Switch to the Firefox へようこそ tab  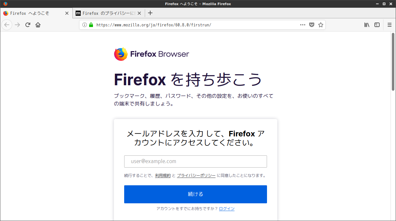[x=36, y=13]
